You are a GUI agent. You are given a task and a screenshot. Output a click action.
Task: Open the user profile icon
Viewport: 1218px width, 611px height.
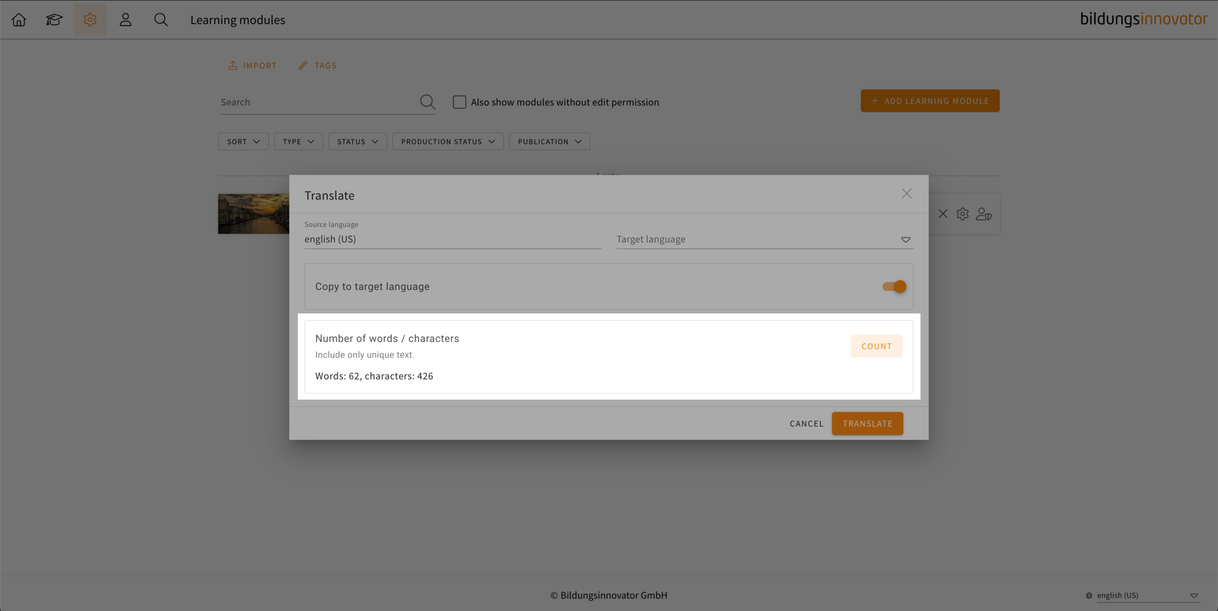(126, 20)
